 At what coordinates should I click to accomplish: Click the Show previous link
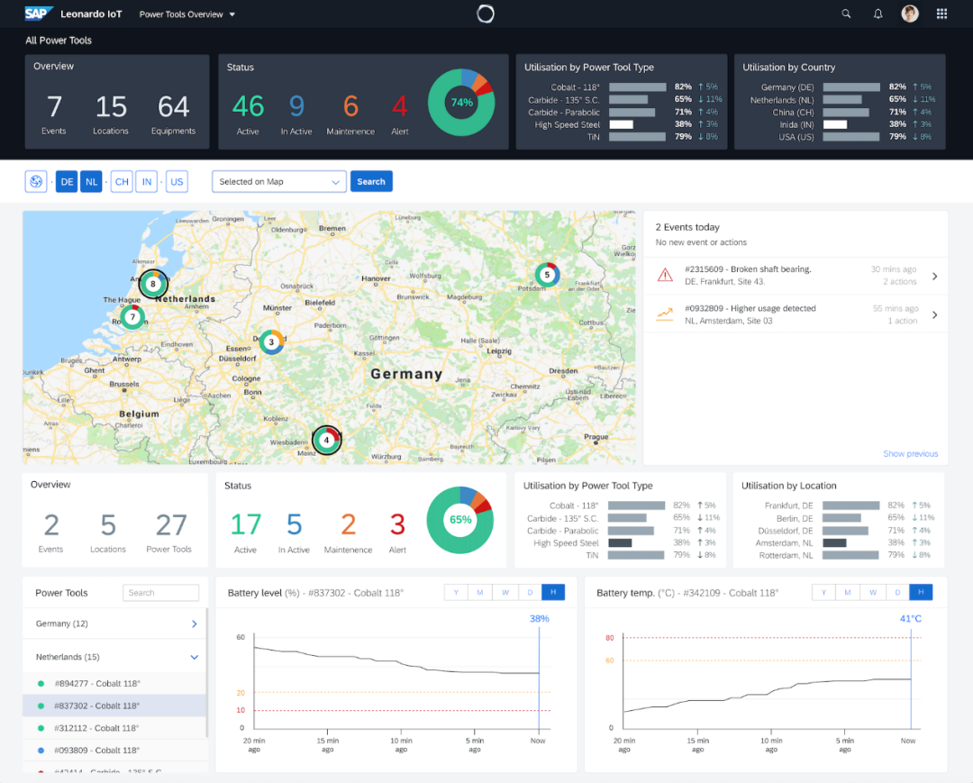pos(910,453)
